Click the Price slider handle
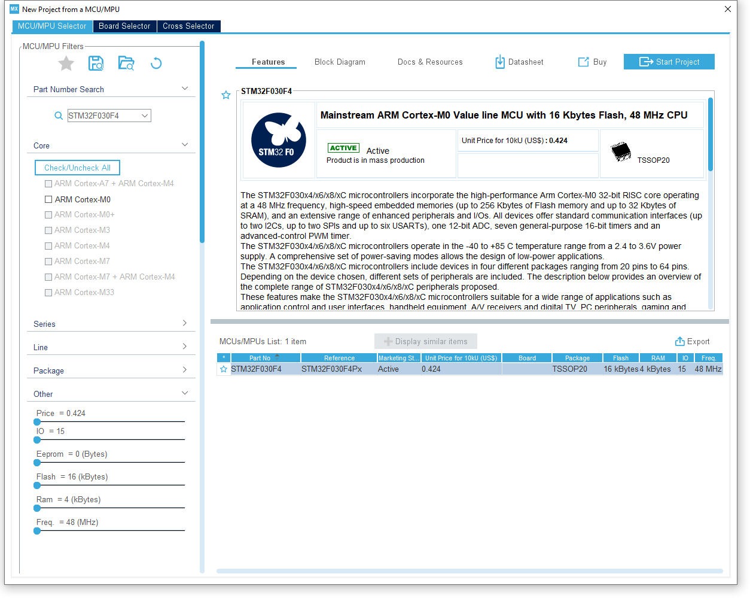The width and height of the screenshot is (750, 598). [37, 422]
